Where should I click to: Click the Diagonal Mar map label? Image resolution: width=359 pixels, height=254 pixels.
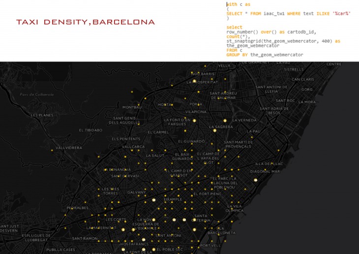(265, 171)
